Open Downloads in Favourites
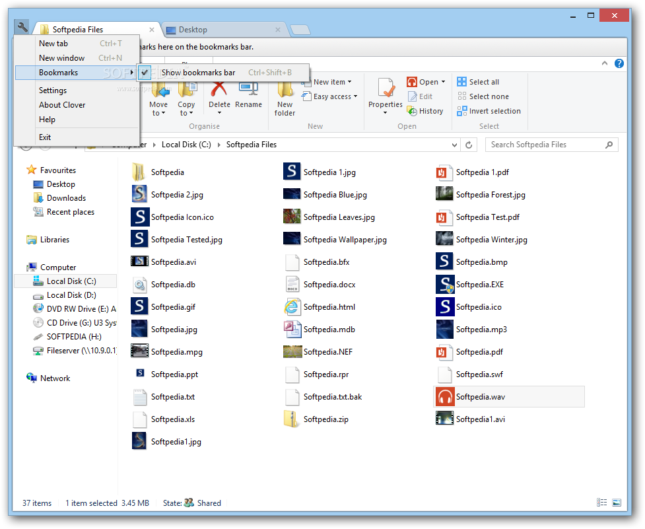The width and height of the screenshot is (645, 529). tap(66, 198)
